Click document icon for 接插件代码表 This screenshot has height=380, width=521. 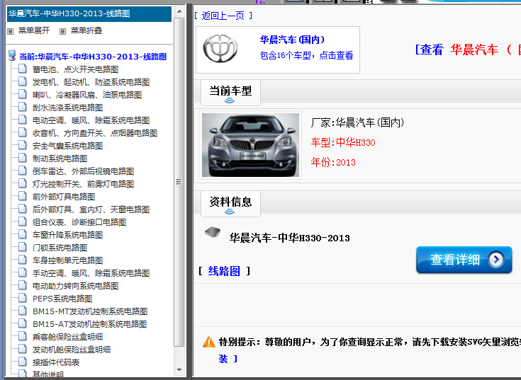coord(22,362)
